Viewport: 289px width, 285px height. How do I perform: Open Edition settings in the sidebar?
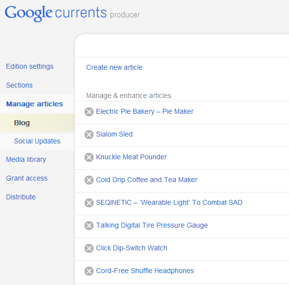[30, 66]
